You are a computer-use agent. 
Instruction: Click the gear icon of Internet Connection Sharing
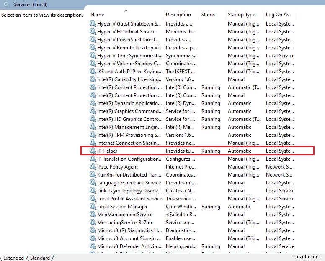[x=93, y=143]
